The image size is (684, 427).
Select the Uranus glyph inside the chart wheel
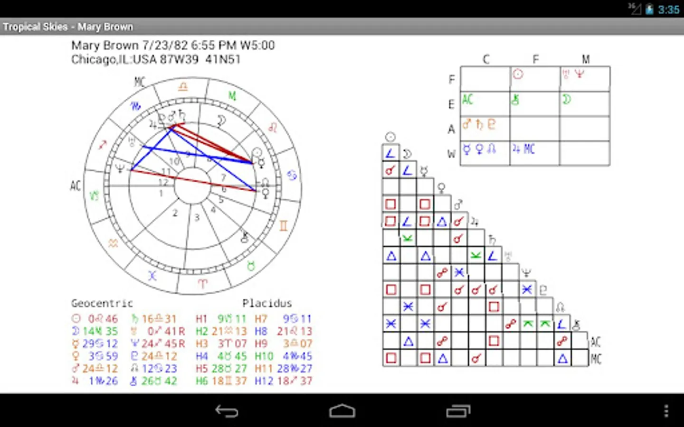click(132, 141)
